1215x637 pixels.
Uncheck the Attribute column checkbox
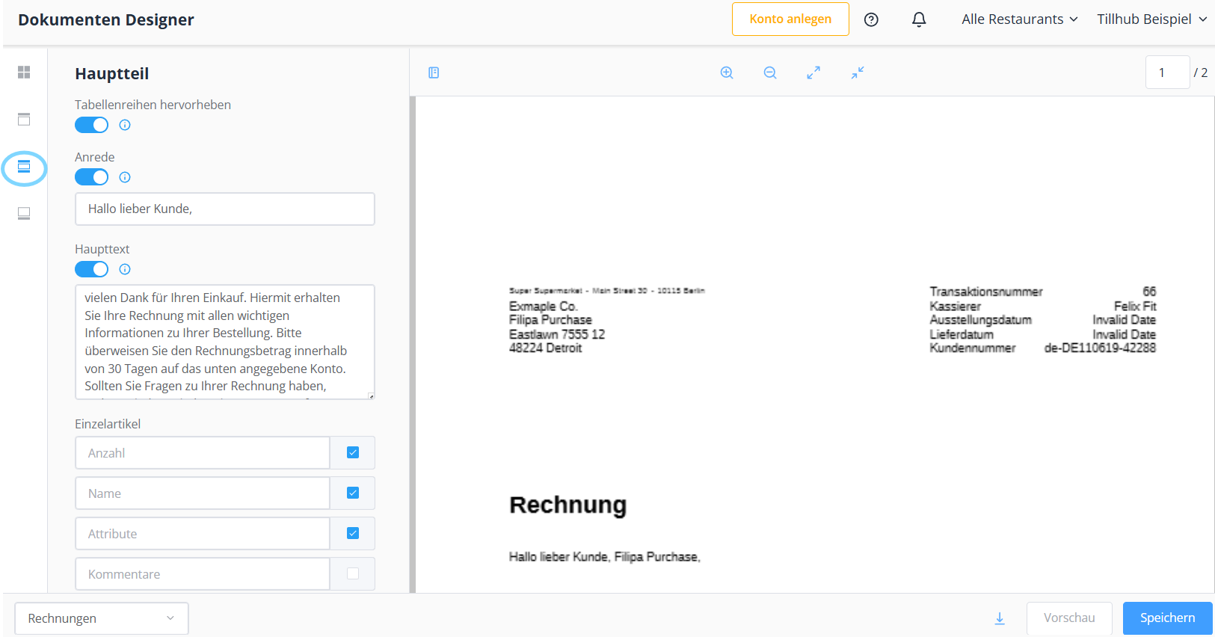[x=353, y=533]
